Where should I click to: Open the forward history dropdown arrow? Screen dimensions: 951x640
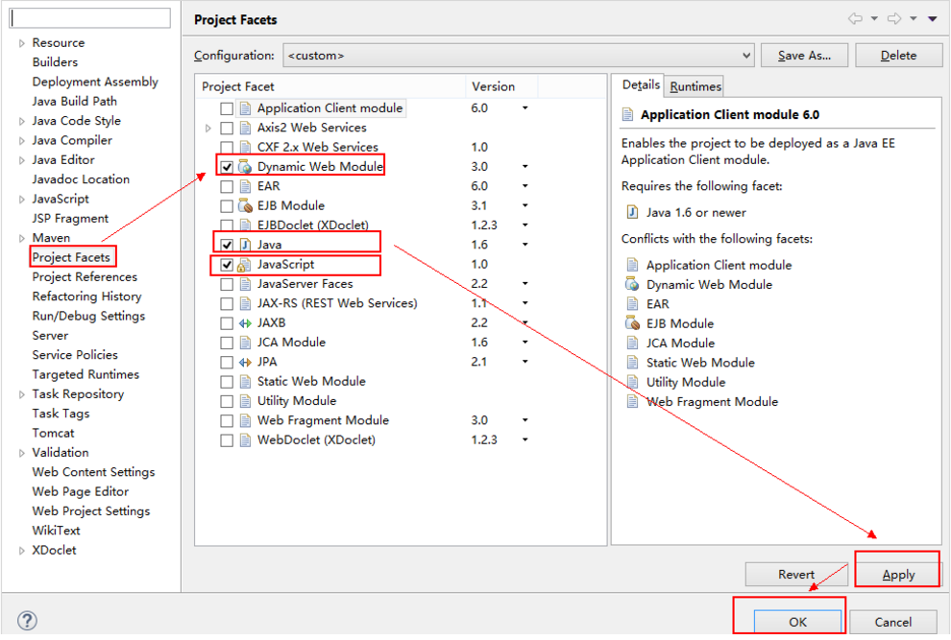(x=914, y=19)
